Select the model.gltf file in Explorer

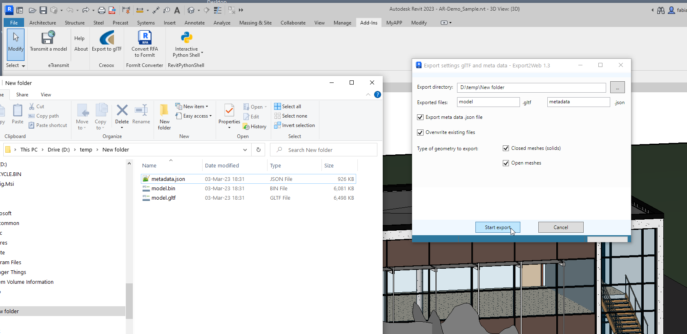pos(248,198)
